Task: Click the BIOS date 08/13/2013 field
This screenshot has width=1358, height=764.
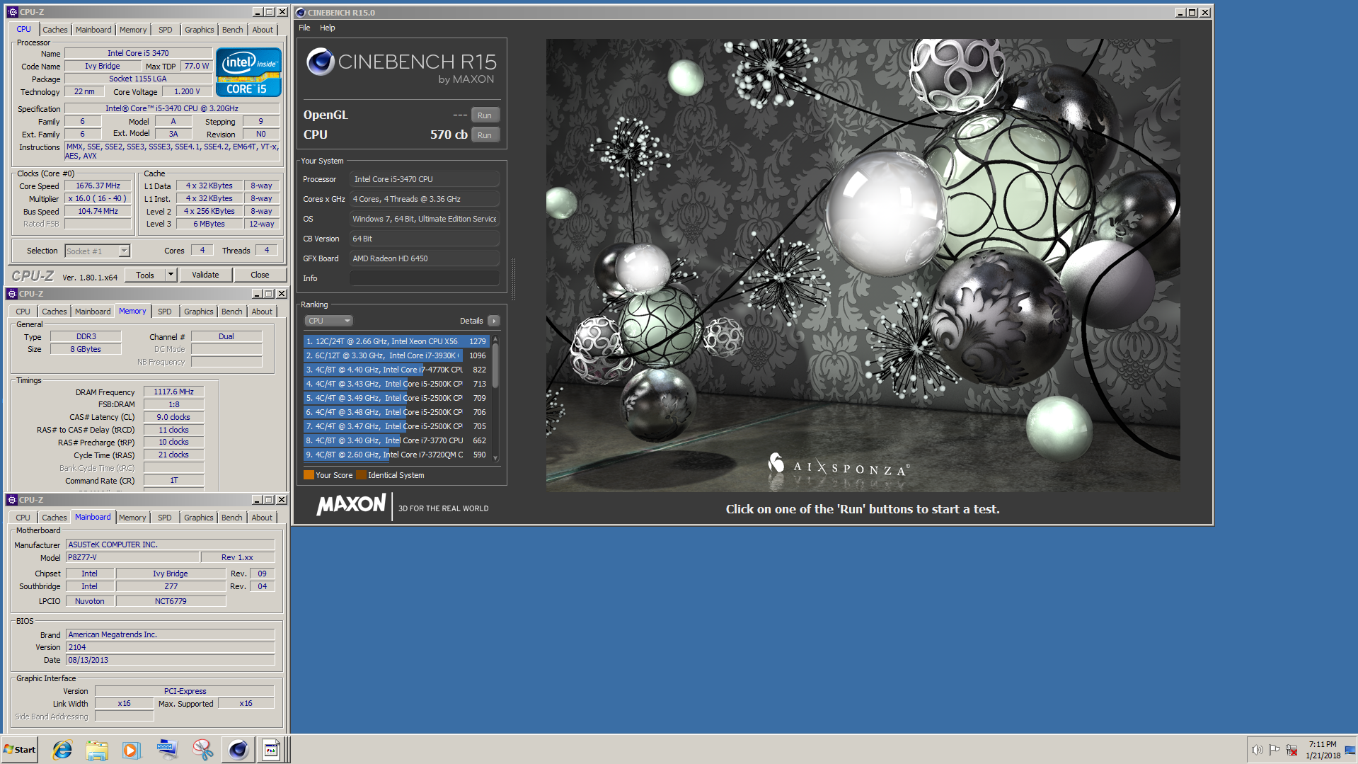Action: [x=171, y=660]
